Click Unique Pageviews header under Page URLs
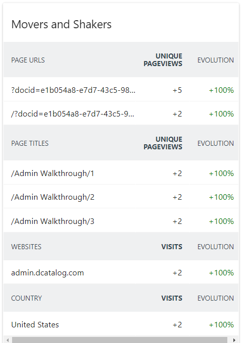Viewport: 249px width, 343px height. (x=163, y=60)
